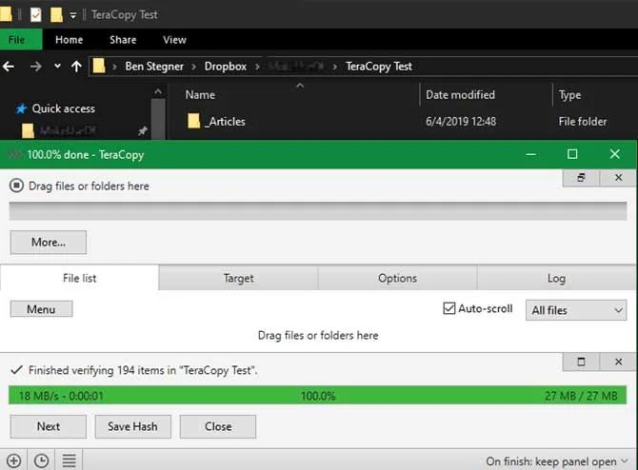Open the Share ribbon tab
The height and width of the screenshot is (470, 638).
click(x=123, y=39)
